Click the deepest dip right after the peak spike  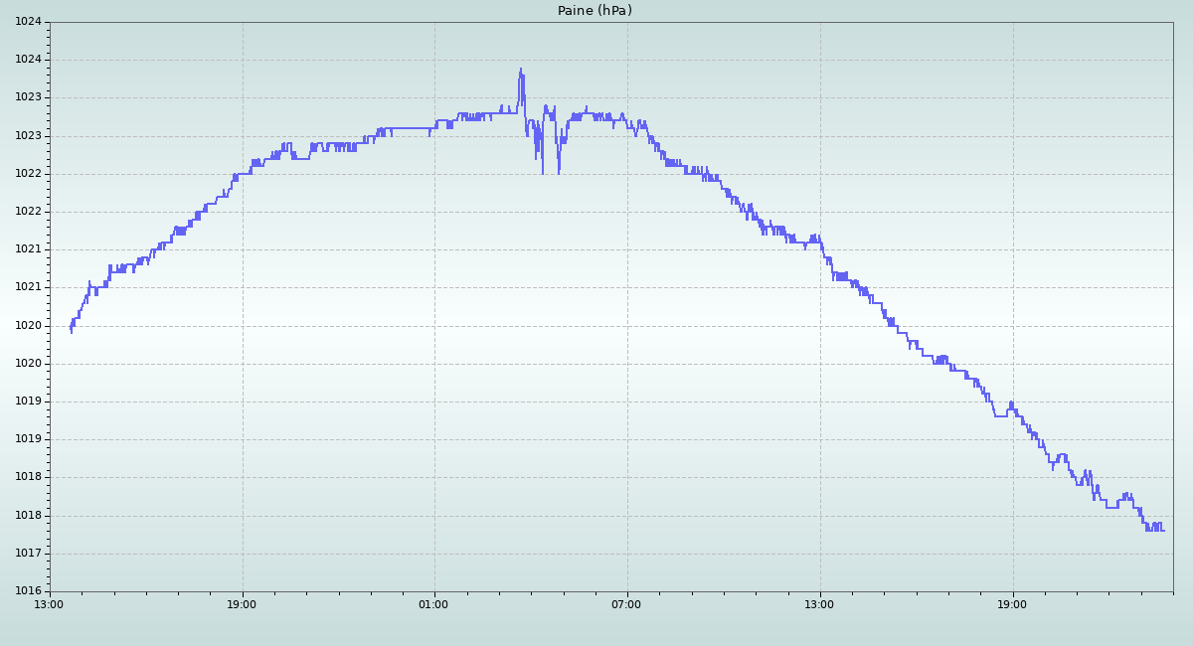[x=543, y=173]
